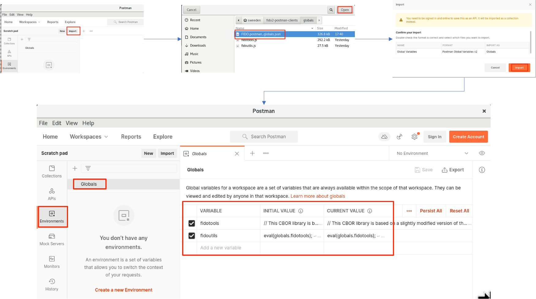Click Reset All
Image resolution: width=536 pixels, height=299 pixels.
point(459,211)
